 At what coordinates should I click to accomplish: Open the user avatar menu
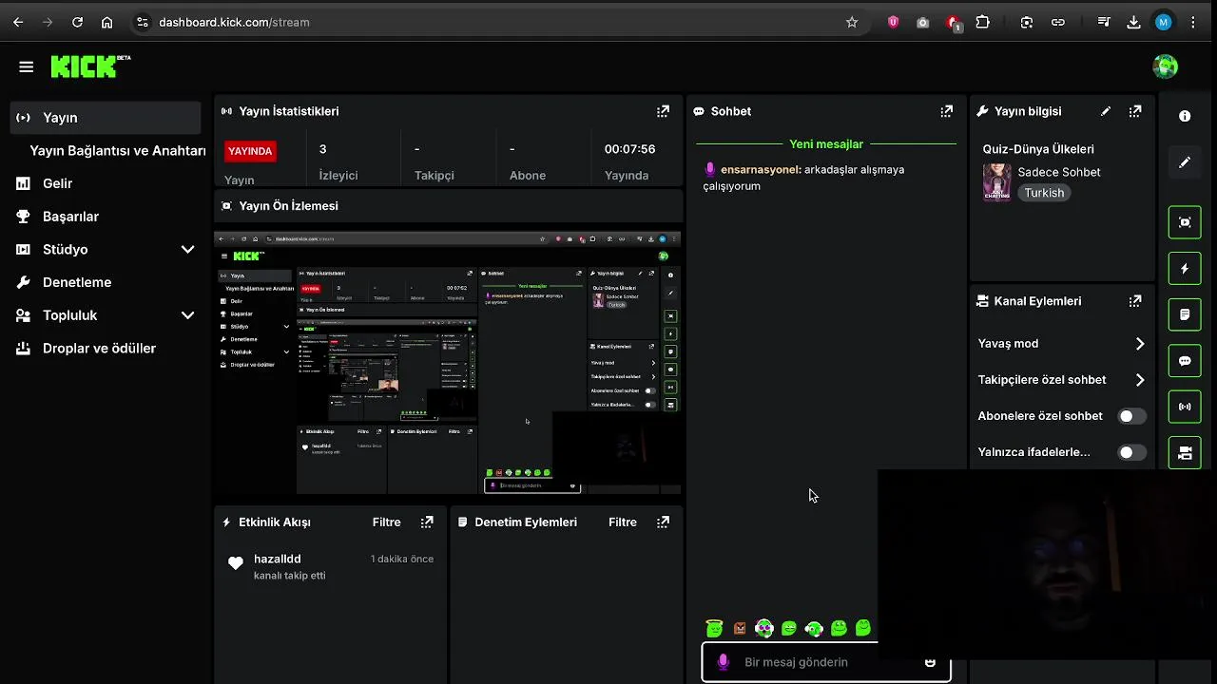pos(1165,66)
